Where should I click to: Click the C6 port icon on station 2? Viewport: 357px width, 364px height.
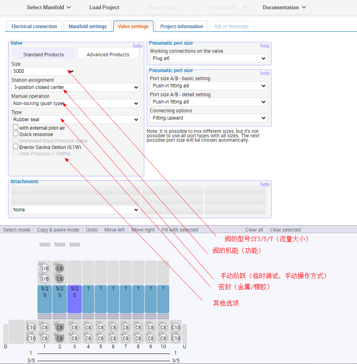(x=59, y=268)
